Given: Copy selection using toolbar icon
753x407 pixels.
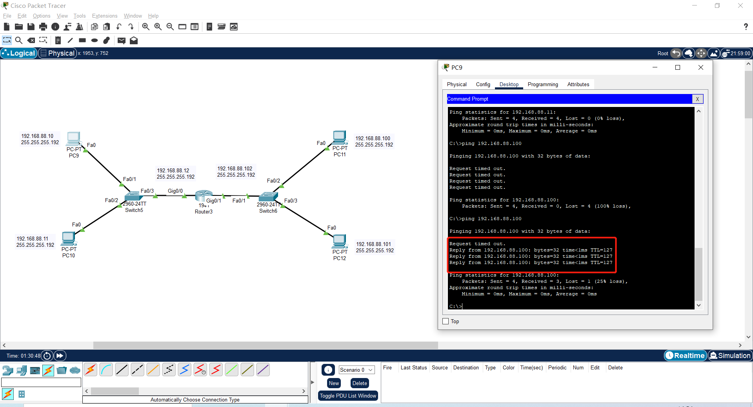Looking at the screenshot, I should [x=94, y=27].
